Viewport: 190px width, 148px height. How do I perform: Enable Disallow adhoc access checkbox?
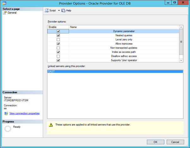pos(58,56)
